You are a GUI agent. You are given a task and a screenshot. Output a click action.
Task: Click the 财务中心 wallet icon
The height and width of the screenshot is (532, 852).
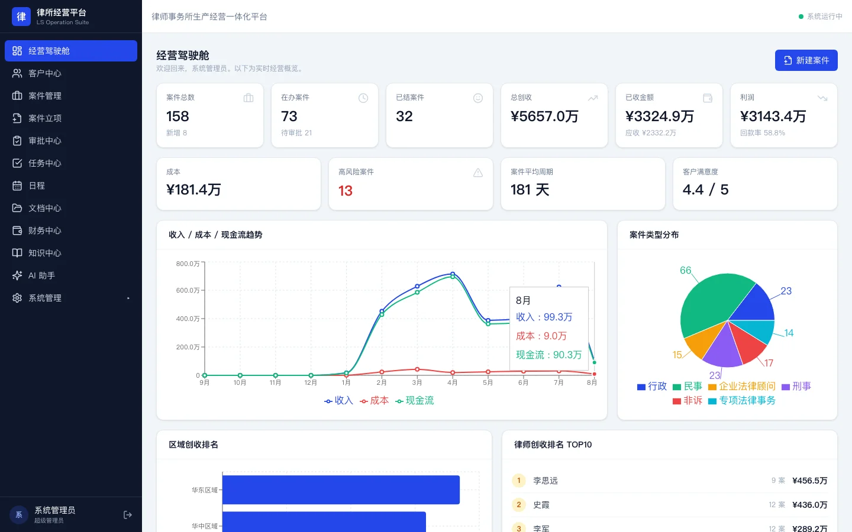click(17, 231)
